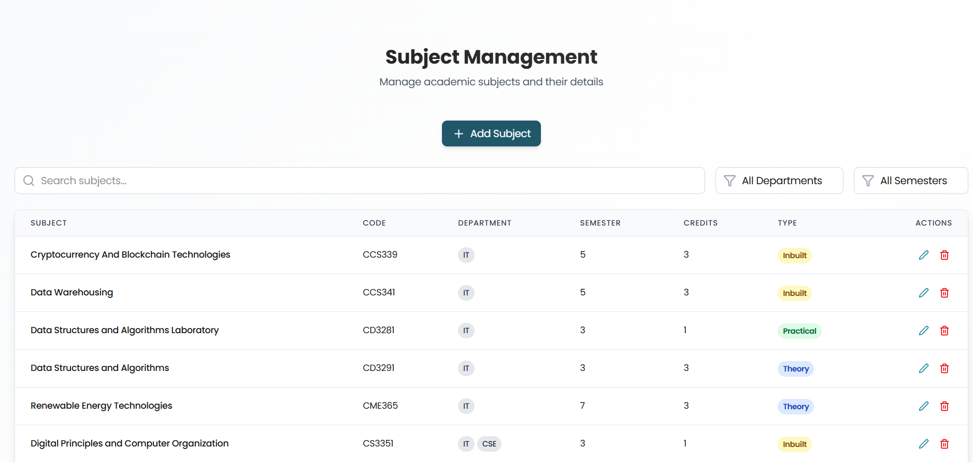Click the code CD3291
The width and height of the screenshot is (973, 462).
tap(379, 368)
